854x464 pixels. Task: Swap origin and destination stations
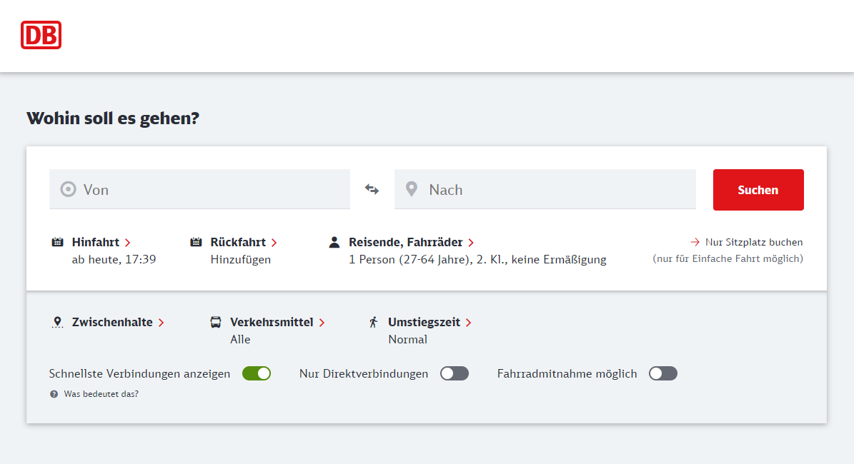pyautogui.click(x=372, y=189)
